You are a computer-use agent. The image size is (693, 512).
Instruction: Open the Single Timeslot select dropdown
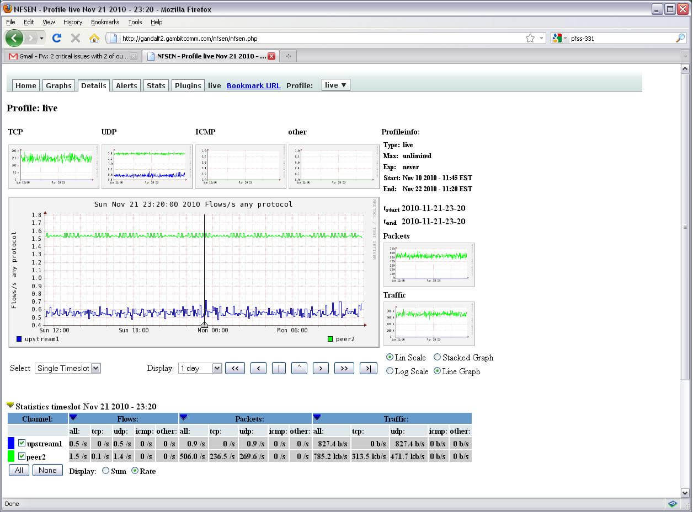pos(67,368)
